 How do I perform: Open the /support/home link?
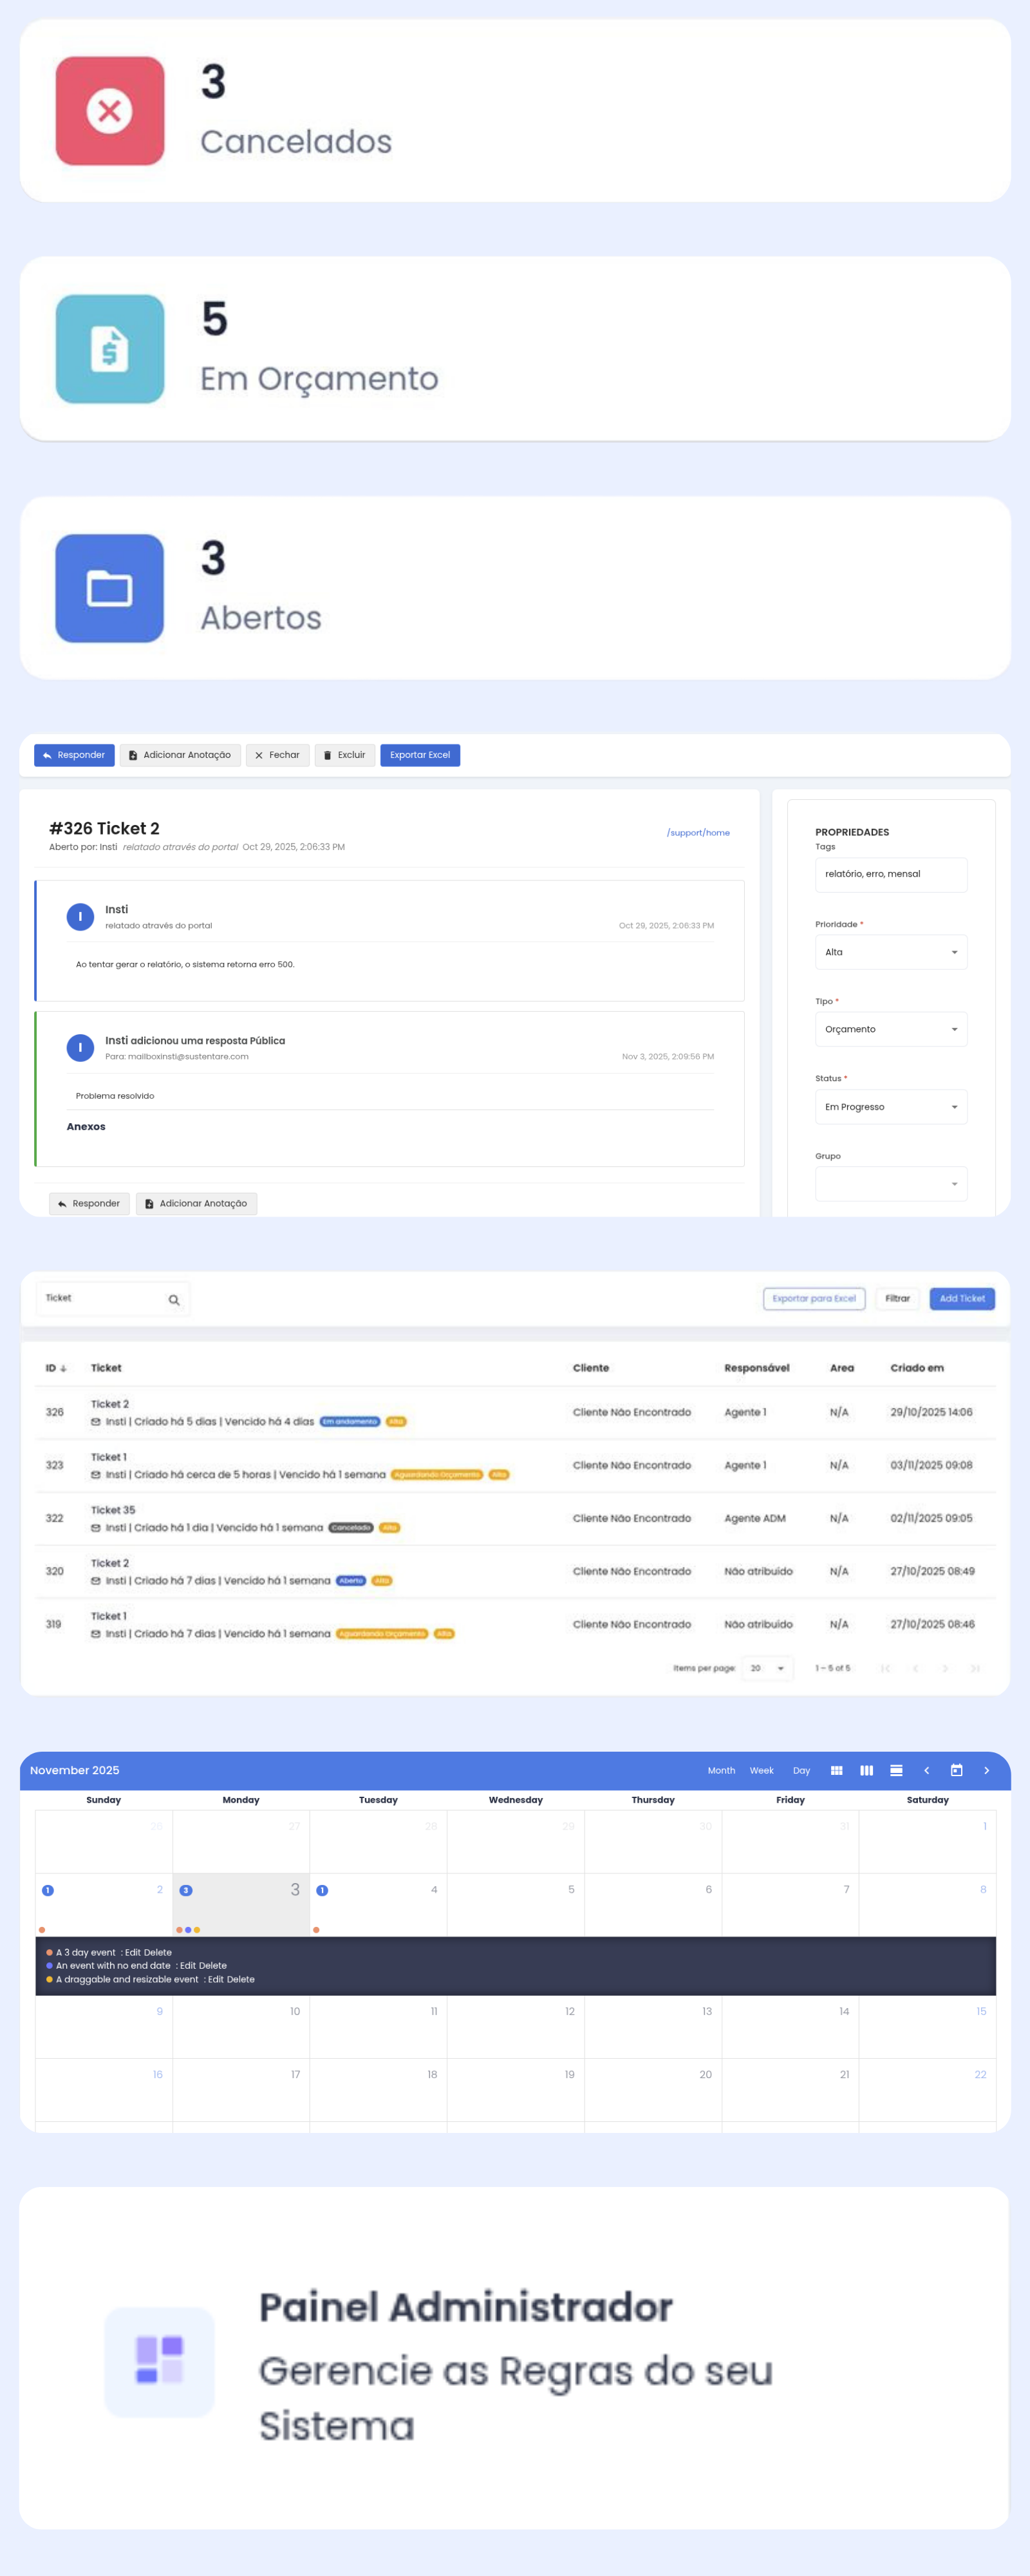click(x=698, y=832)
